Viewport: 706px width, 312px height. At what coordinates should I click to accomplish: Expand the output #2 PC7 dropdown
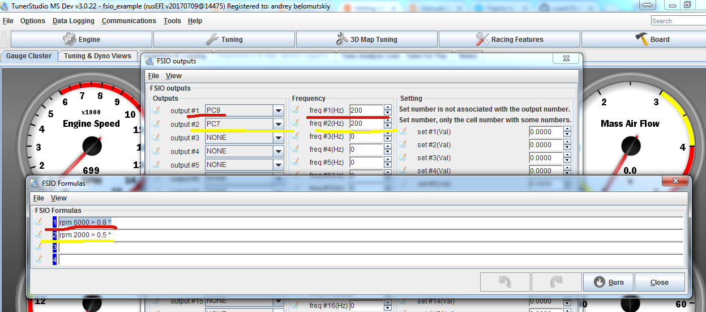pos(278,124)
